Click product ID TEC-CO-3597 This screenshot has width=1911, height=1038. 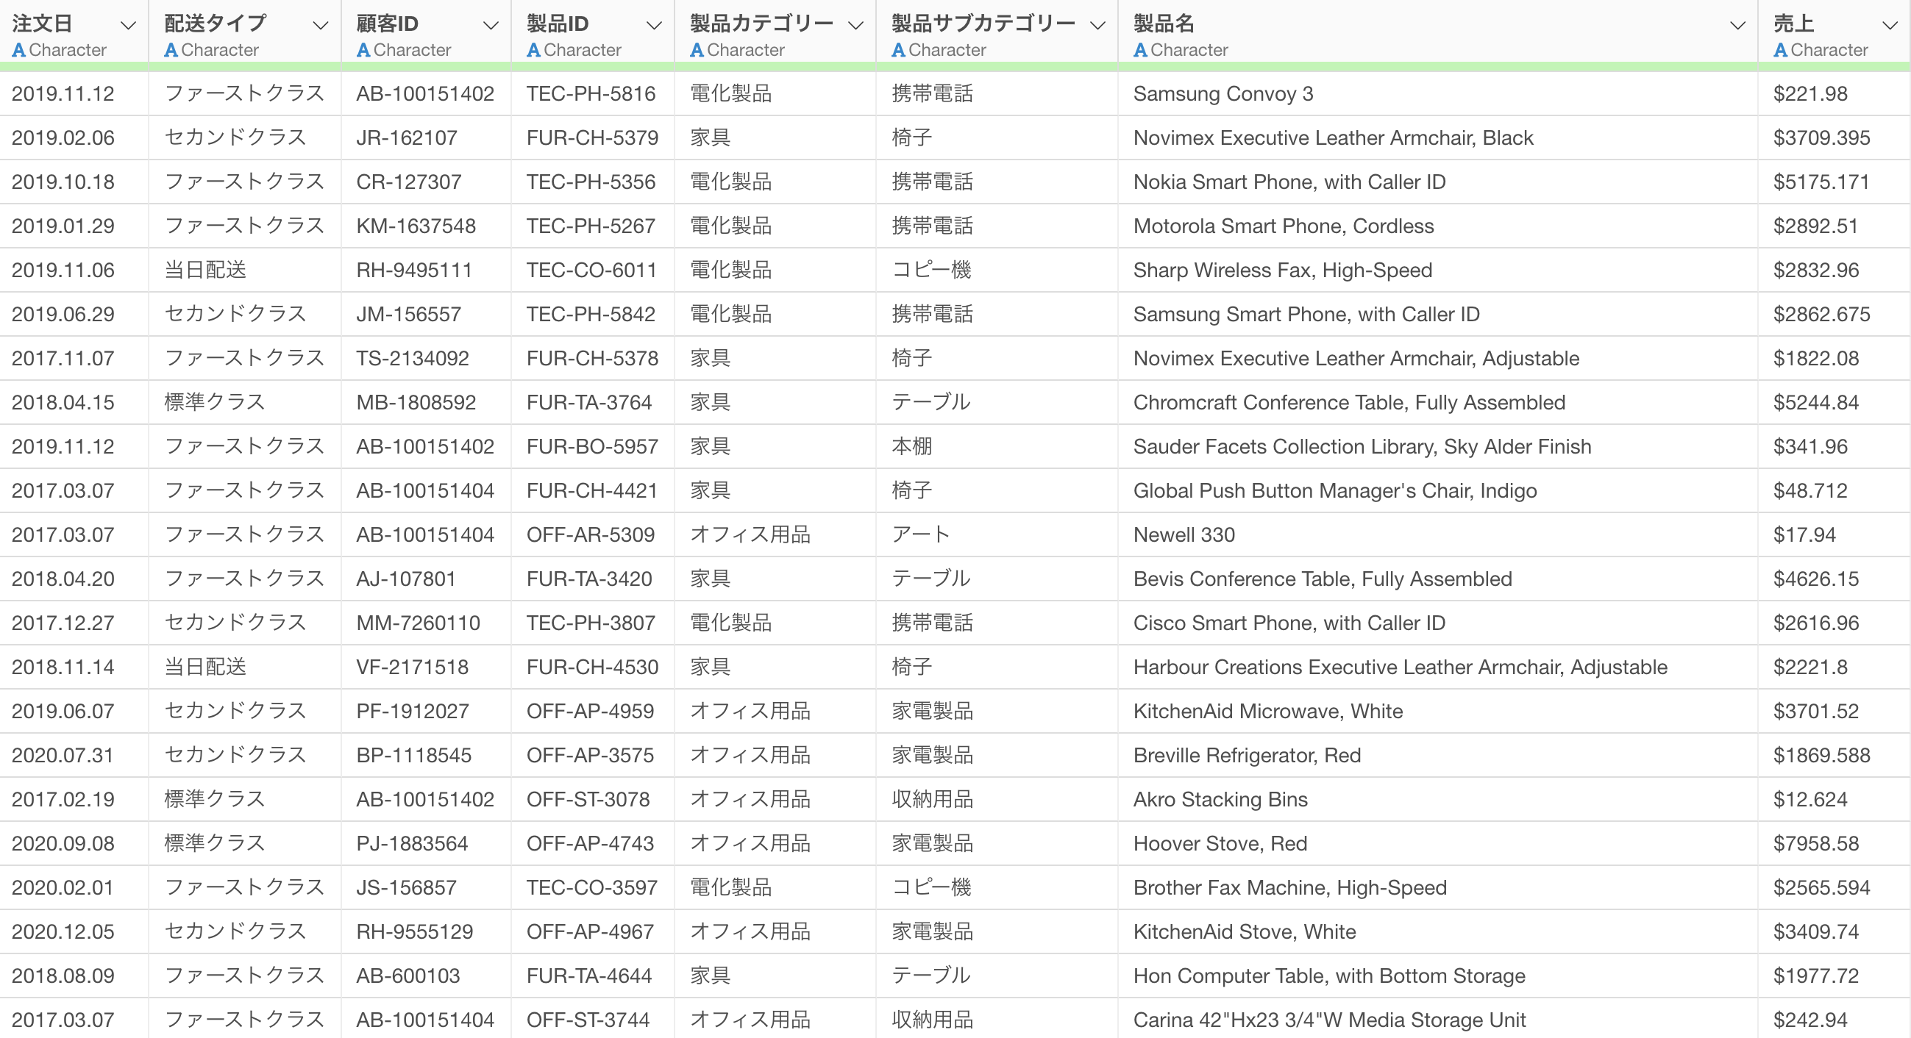pyautogui.click(x=593, y=888)
